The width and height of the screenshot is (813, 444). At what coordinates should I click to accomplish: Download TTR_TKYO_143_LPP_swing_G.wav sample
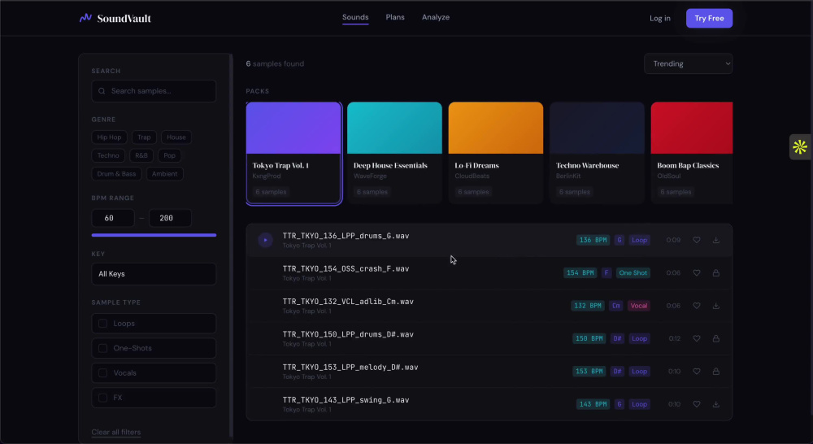tap(716, 404)
